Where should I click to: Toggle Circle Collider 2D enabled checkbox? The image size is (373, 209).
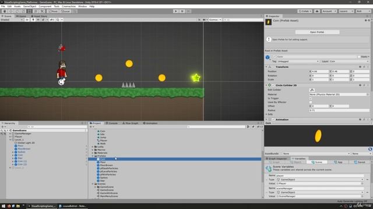point(273,85)
